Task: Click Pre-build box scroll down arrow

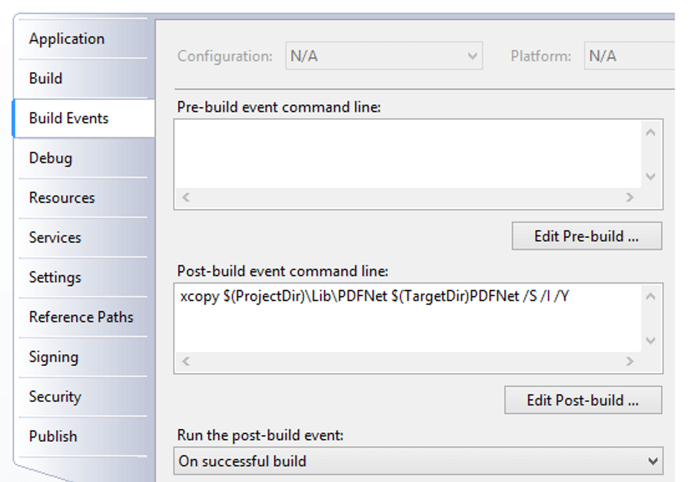Action: [x=651, y=176]
